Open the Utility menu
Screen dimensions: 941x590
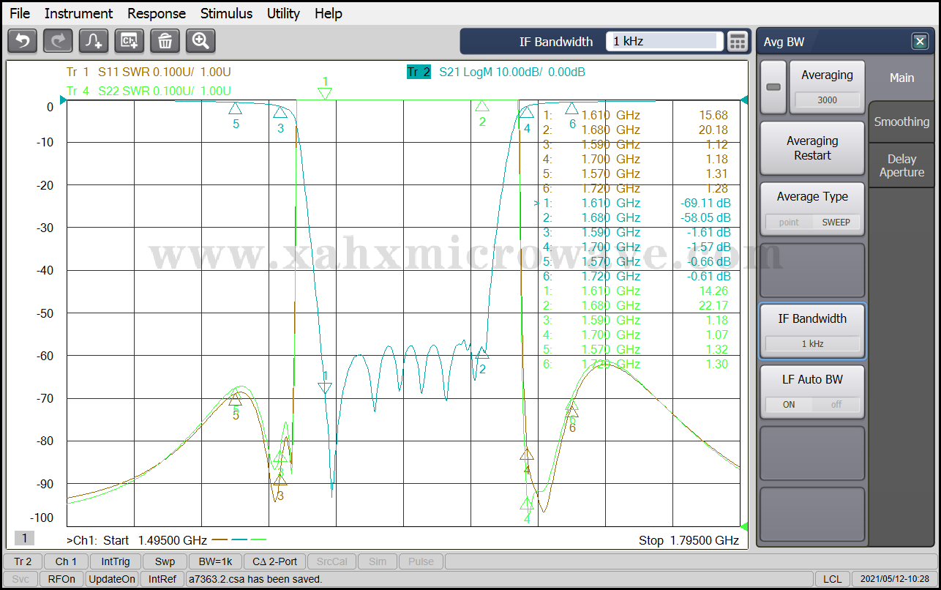pyautogui.click(x=283, y=13)
